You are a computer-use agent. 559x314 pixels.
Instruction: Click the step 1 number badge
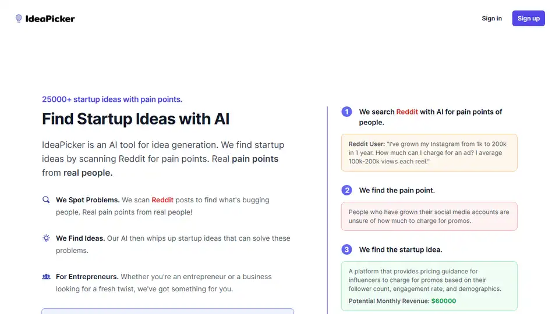pyautogui.click(x=346, y=112)
